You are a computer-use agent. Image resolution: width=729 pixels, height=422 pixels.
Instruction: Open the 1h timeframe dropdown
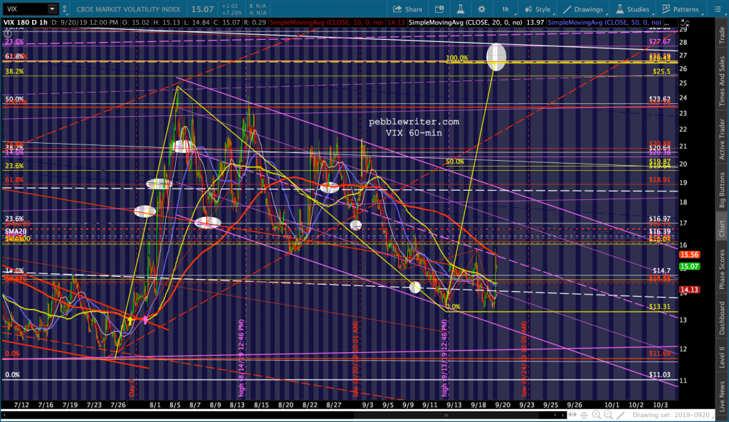coord(505,9)
